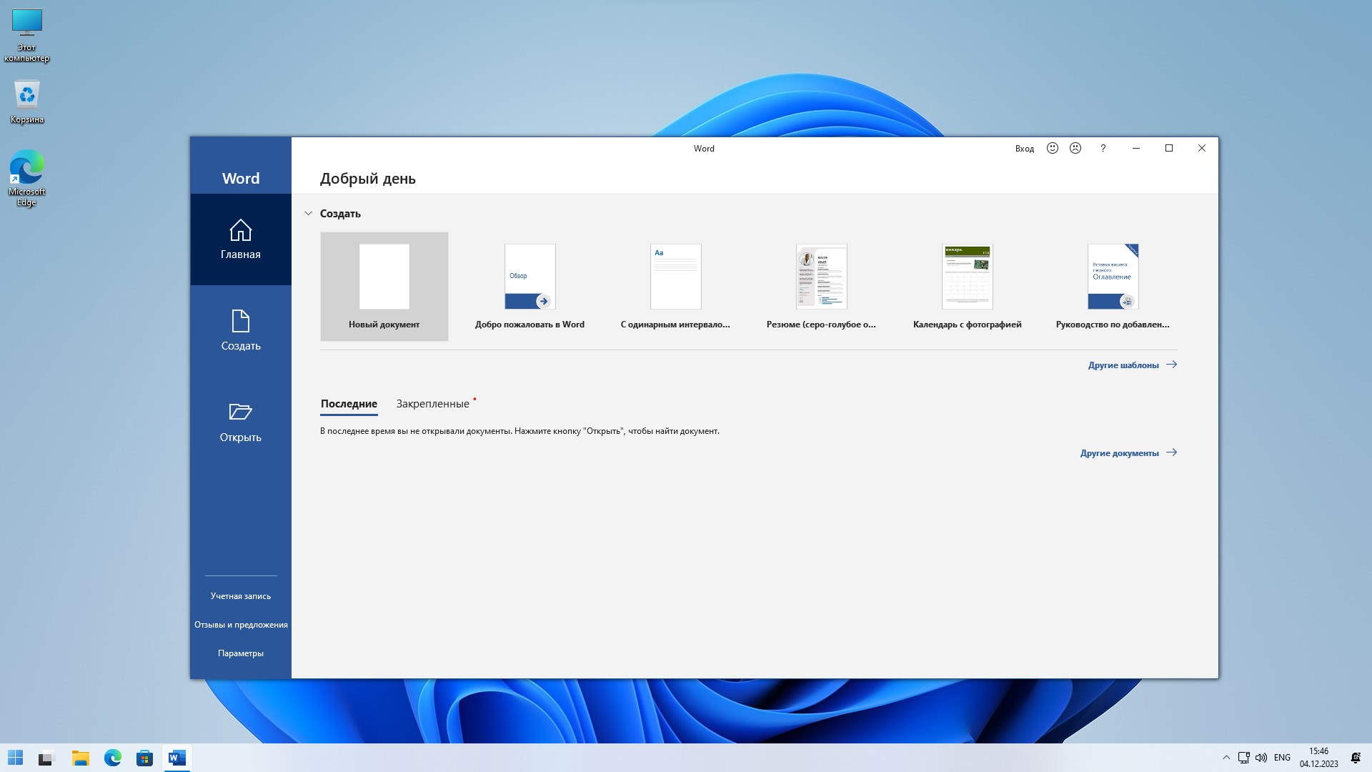Click the Открыть folder icon in sidebar

pos(240,412)
